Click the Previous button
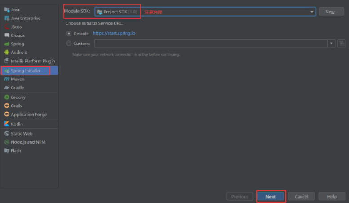Viewport: 349px width, 203px height. click(240, 197)
